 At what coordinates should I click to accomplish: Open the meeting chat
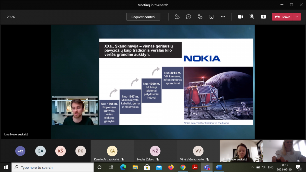[x=188, y=17]
